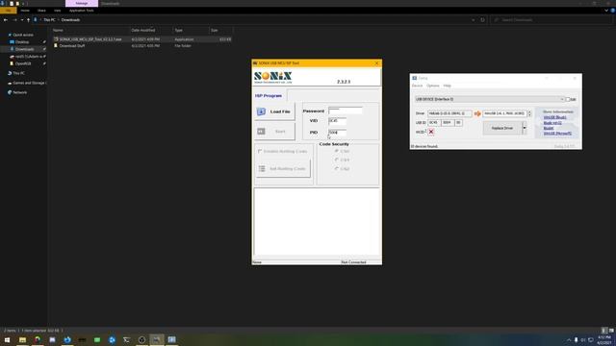Close the SONiX USB MCU ISP Tool window
Image resolution: width=616 pixels, height=346 pixels.
tap(376, 62)
